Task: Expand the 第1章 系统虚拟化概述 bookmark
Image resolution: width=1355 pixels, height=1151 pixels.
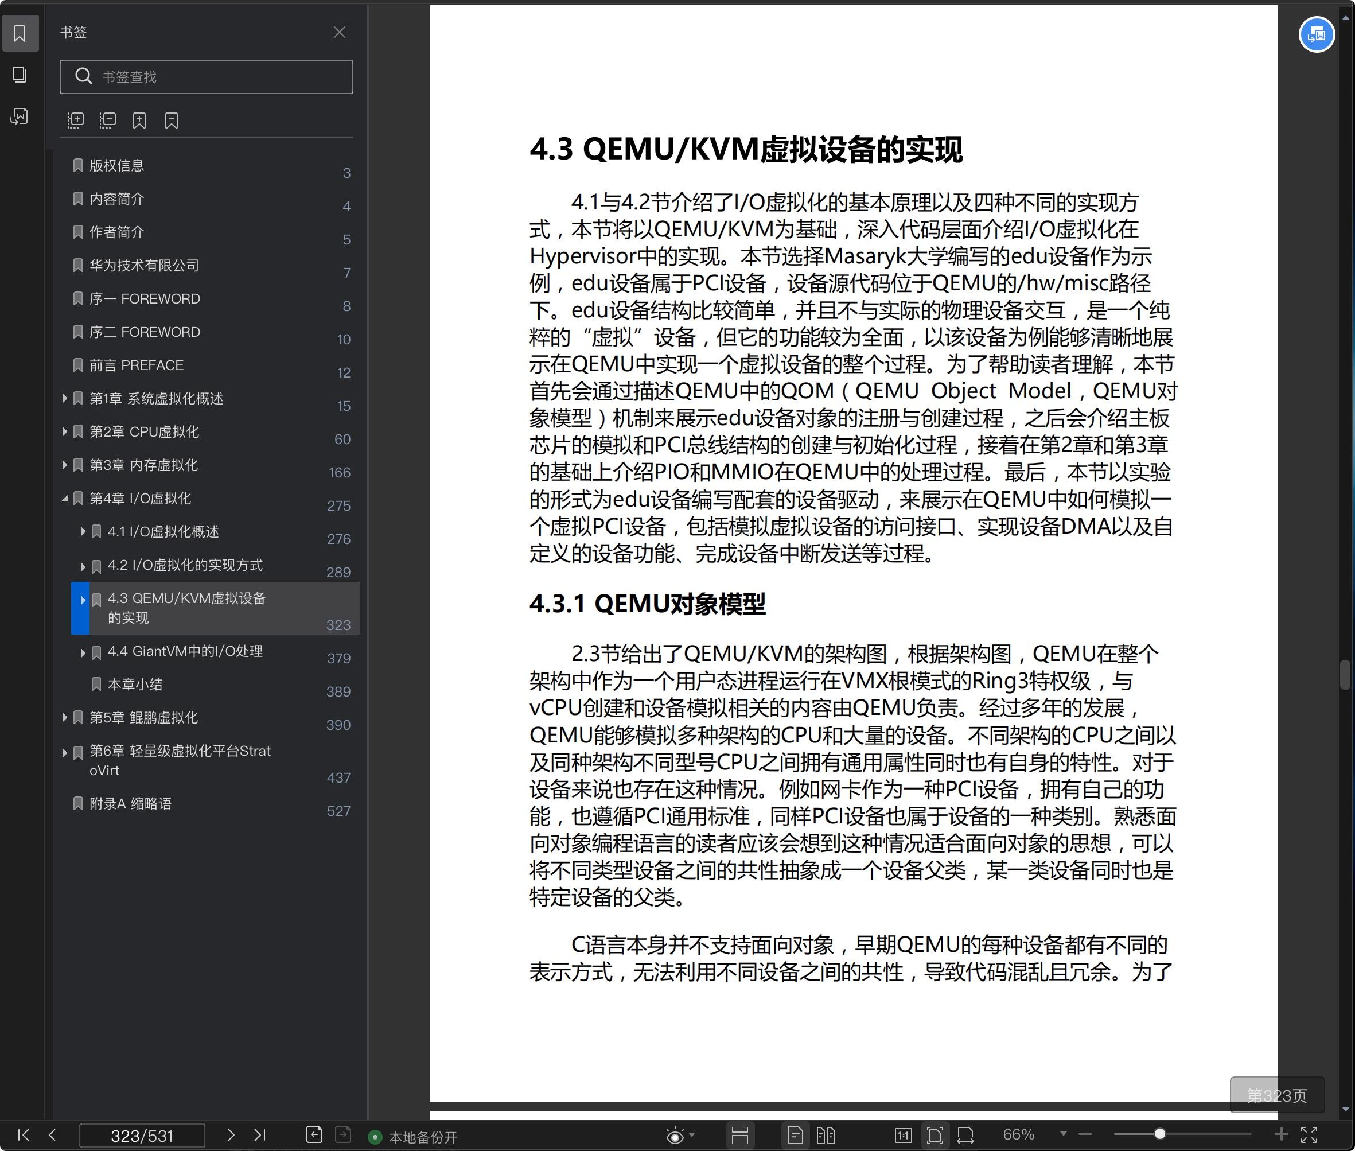Action: pyautogui.click(x=65, y=398)
